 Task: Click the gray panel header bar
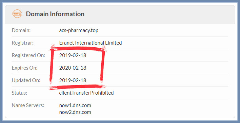click(120, 15)
